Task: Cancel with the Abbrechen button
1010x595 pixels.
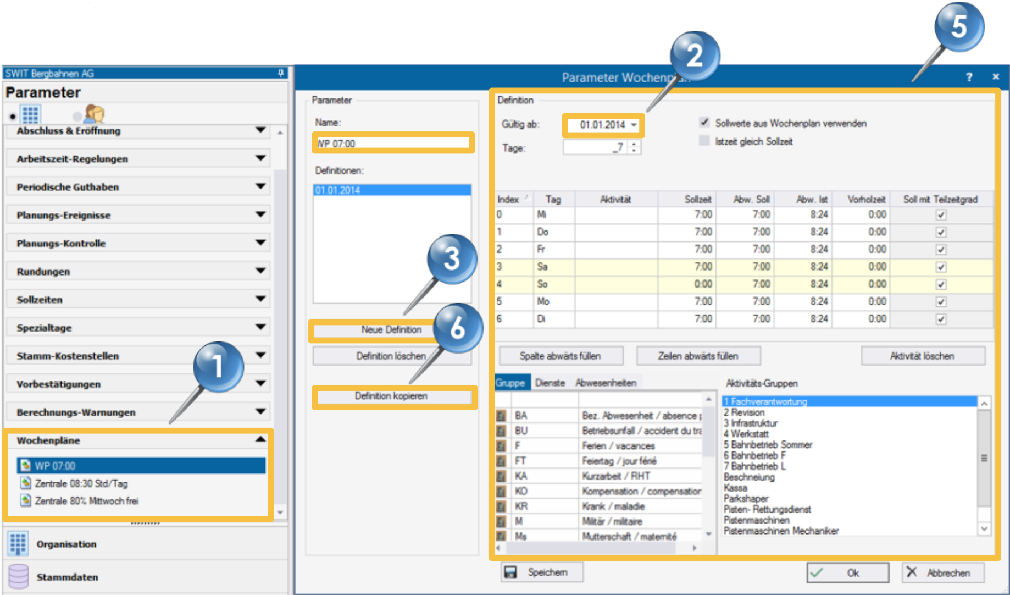Action: pos(942,572)
